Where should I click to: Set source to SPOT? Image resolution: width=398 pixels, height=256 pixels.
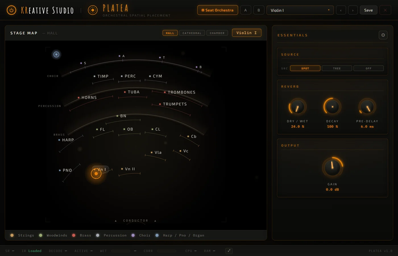pos(305,68)
